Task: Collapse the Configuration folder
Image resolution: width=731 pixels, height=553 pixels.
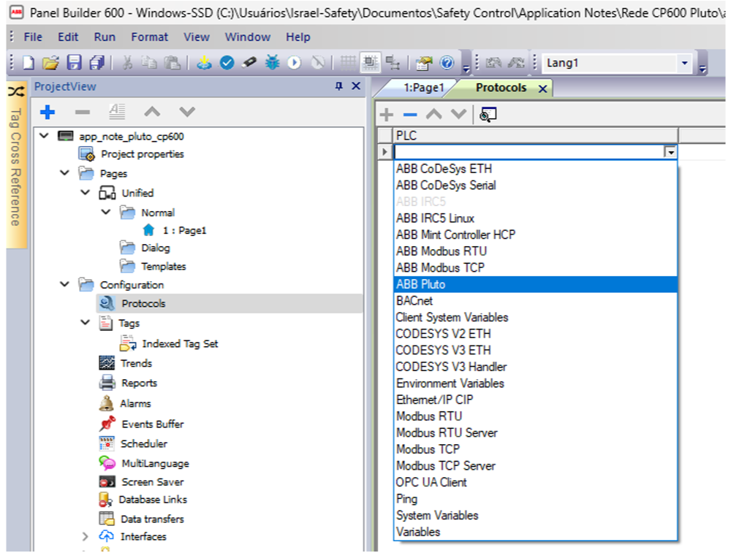Action: 65,284
